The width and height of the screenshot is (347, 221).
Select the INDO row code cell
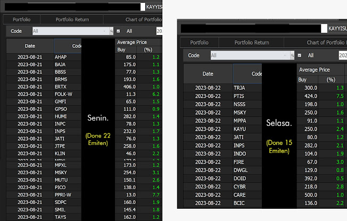247,154
